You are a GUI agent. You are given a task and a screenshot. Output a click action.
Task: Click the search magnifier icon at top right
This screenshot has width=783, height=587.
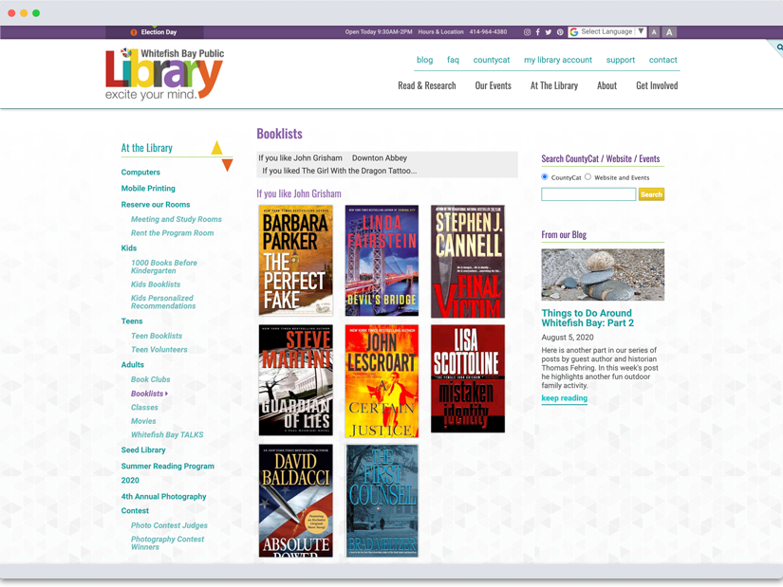pos(778,47)
